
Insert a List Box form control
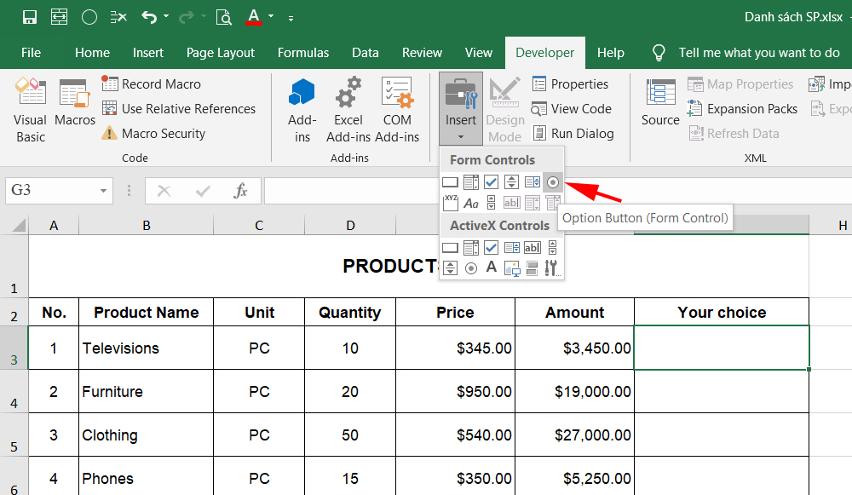pos(532,182)
